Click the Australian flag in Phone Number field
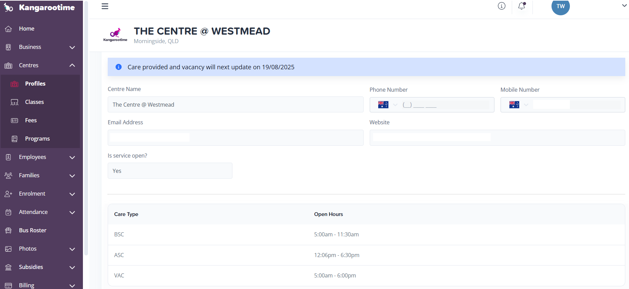Image resolution: width=629 pixels, height=289 pixels. point(383,105)
